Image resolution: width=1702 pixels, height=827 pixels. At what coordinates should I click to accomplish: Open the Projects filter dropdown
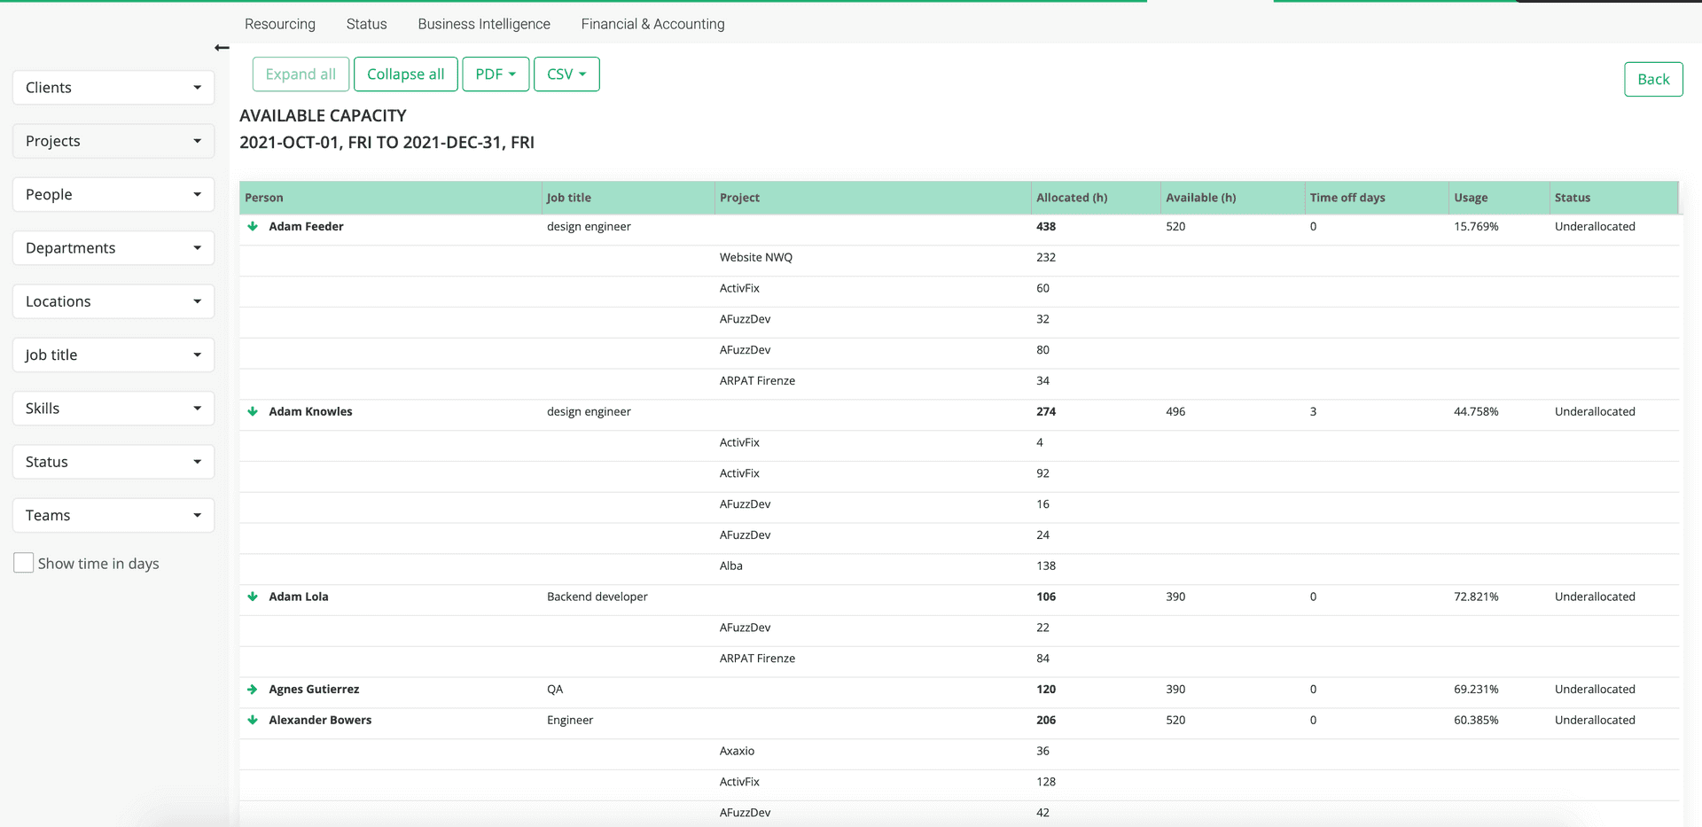click(x=113, y=141)
